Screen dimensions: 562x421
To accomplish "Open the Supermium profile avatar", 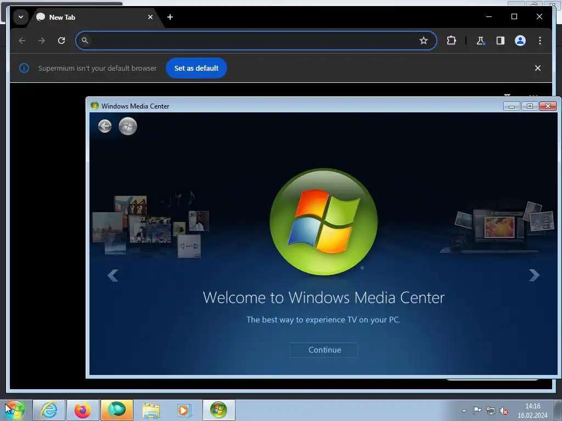I will coord(520,41).
